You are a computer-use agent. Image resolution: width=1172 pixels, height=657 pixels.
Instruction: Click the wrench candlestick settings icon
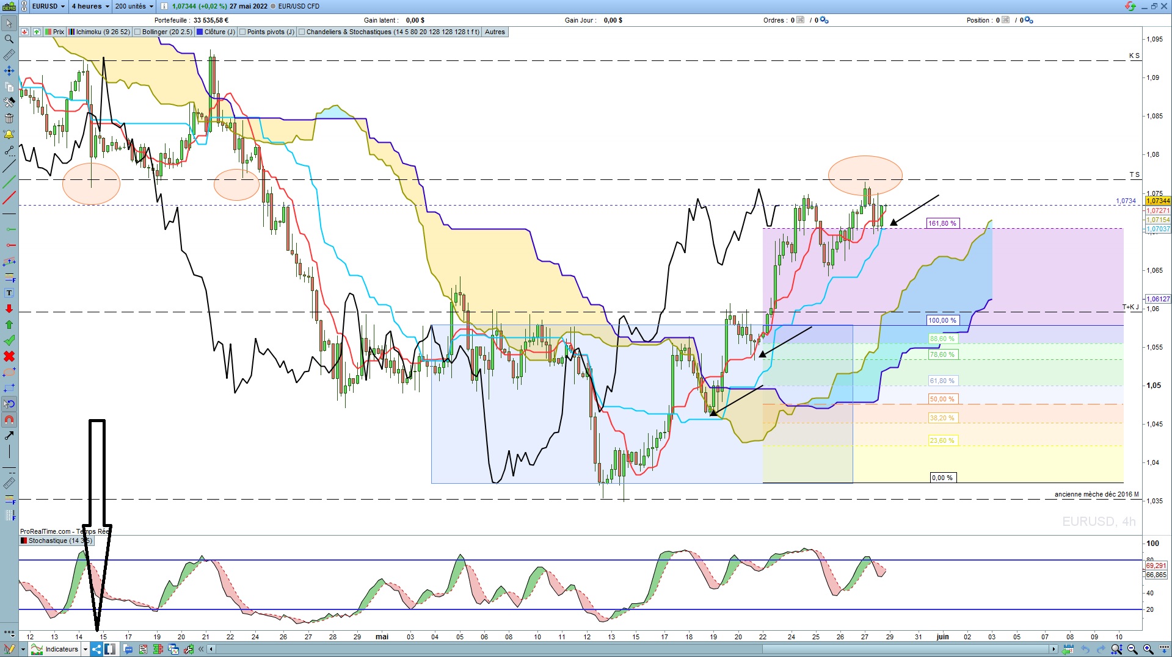click(188, 650)
